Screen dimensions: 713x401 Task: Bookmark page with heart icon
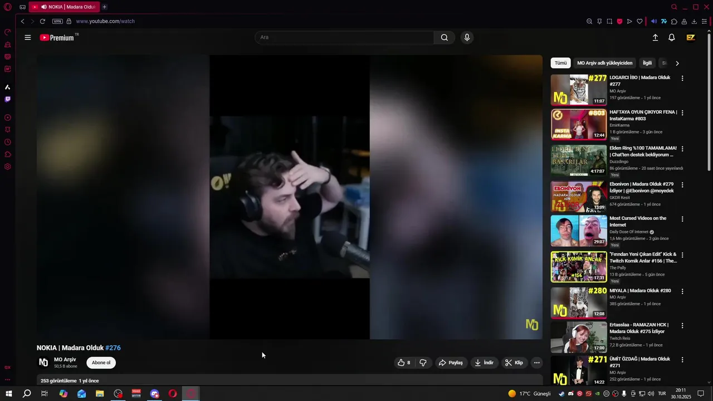pyautogui.click(x=639, y=21)
